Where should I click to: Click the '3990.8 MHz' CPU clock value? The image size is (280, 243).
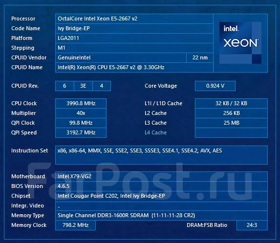tap(81, 103)
